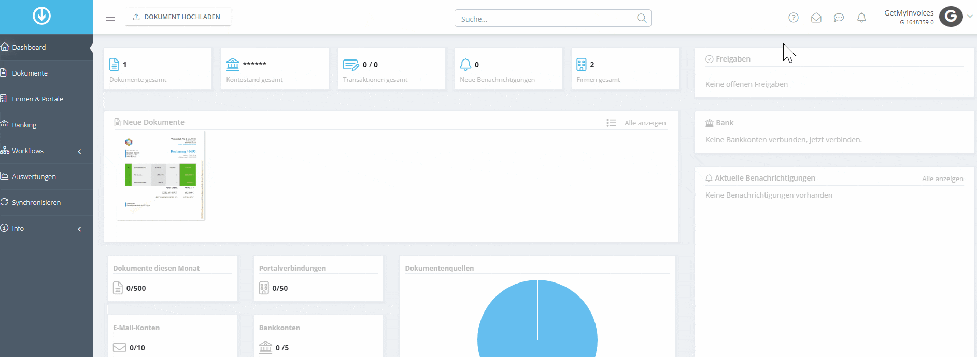Click Keine Benachrichtigungen vorhanden text
Viewport: 977px width, 357px height.
pyautogui.click(x=769, y=195)
